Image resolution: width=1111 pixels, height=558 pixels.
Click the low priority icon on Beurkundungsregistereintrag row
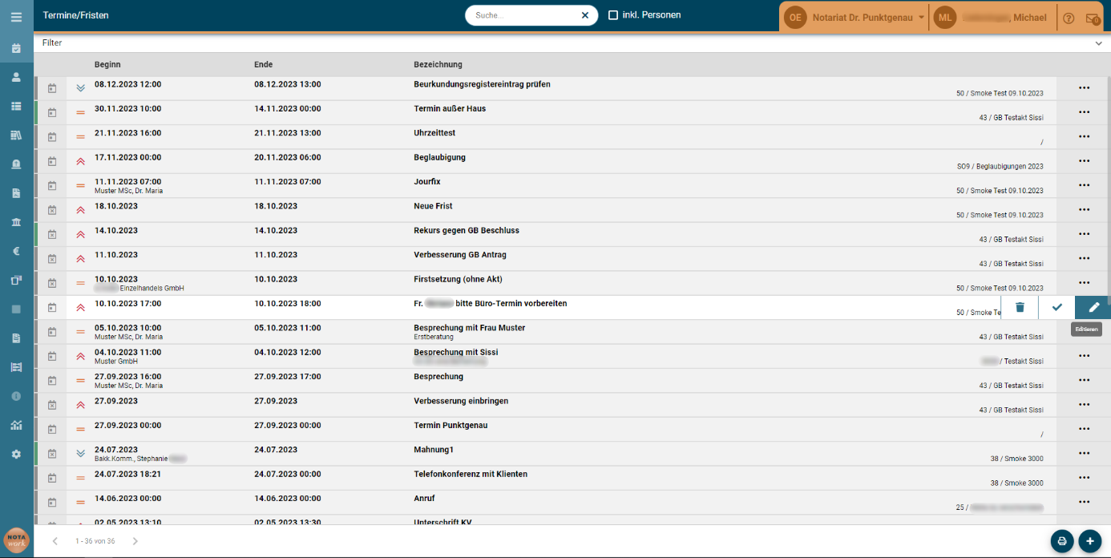point(80,88)
